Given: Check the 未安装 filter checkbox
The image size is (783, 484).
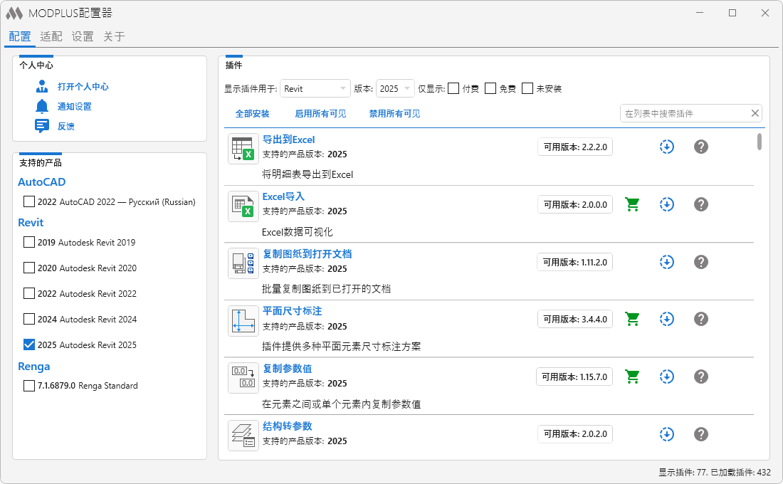Looking at the screenshot, I should pyautogui.click(x=527, y=88).
